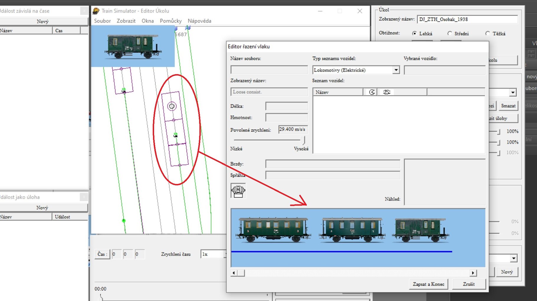Viewport: 537px width, 301px height.
Task: Click the Train Simulator app icon in titlebar
Action: (96, 11)
